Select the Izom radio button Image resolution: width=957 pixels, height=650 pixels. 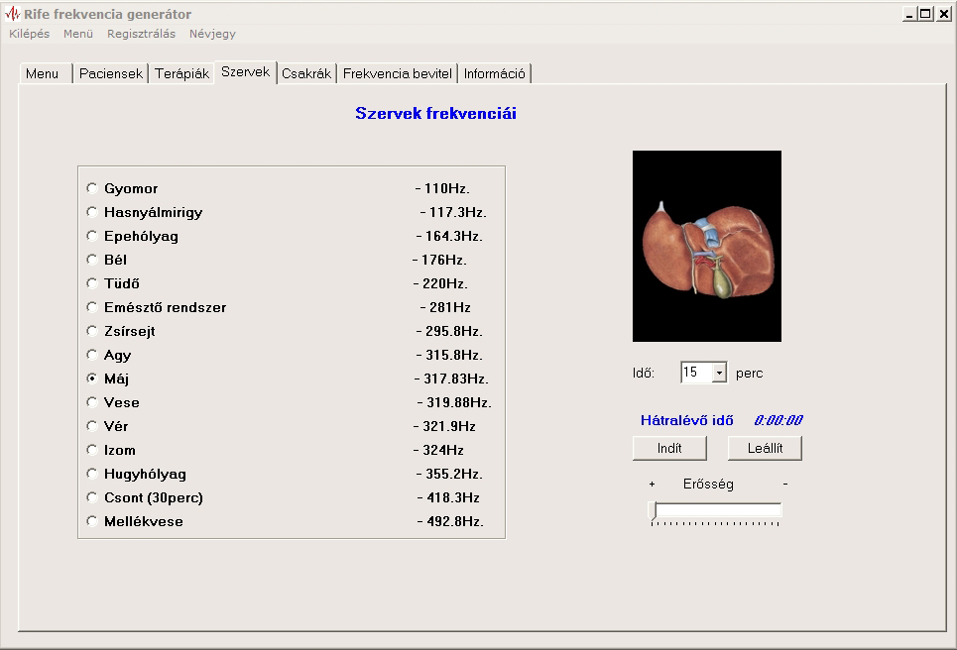pos(92,450)
